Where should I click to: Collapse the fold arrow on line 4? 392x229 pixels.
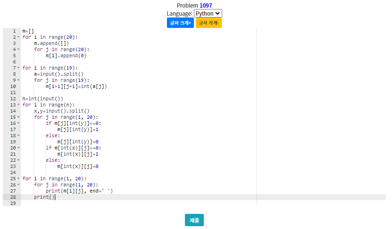pos(18,50)
